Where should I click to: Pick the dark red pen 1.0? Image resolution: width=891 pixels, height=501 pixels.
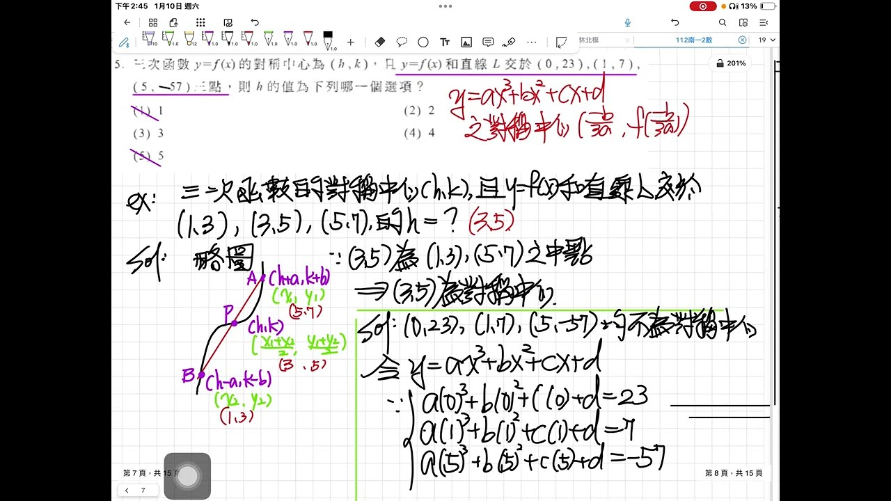(248, 39)
